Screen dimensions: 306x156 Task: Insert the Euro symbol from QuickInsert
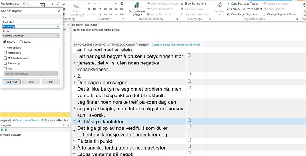coord(122,3)
